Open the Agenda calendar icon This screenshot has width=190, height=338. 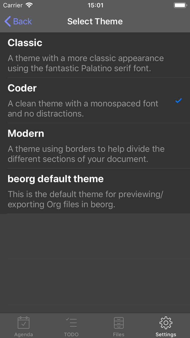pyautogui.click(x=24, y=323)
